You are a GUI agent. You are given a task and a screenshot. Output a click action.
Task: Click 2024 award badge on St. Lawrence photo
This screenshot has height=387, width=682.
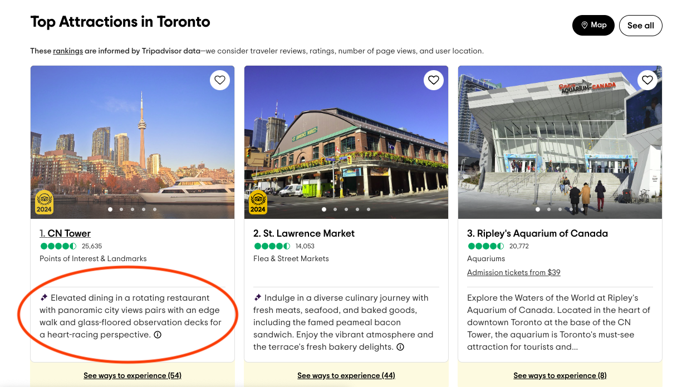(x=258, y=202)
